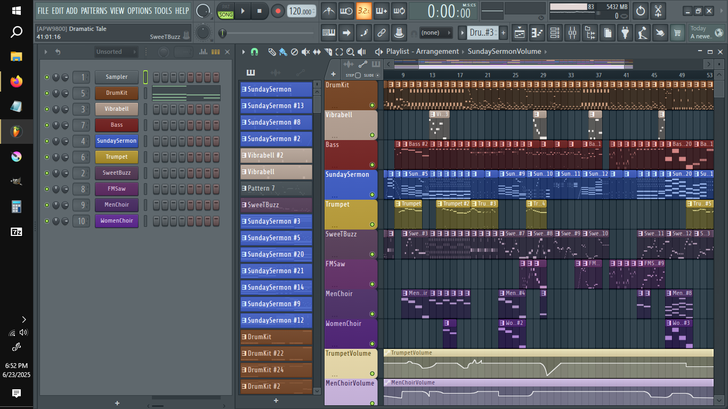This screenshot has width=728, height=409.
Task: Pick Vibrabell #2 in pattern picker
Action: 276,155
